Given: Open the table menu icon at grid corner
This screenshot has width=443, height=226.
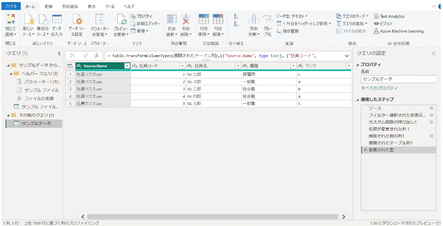Looking at the screenshot, I should coord(70,66).
